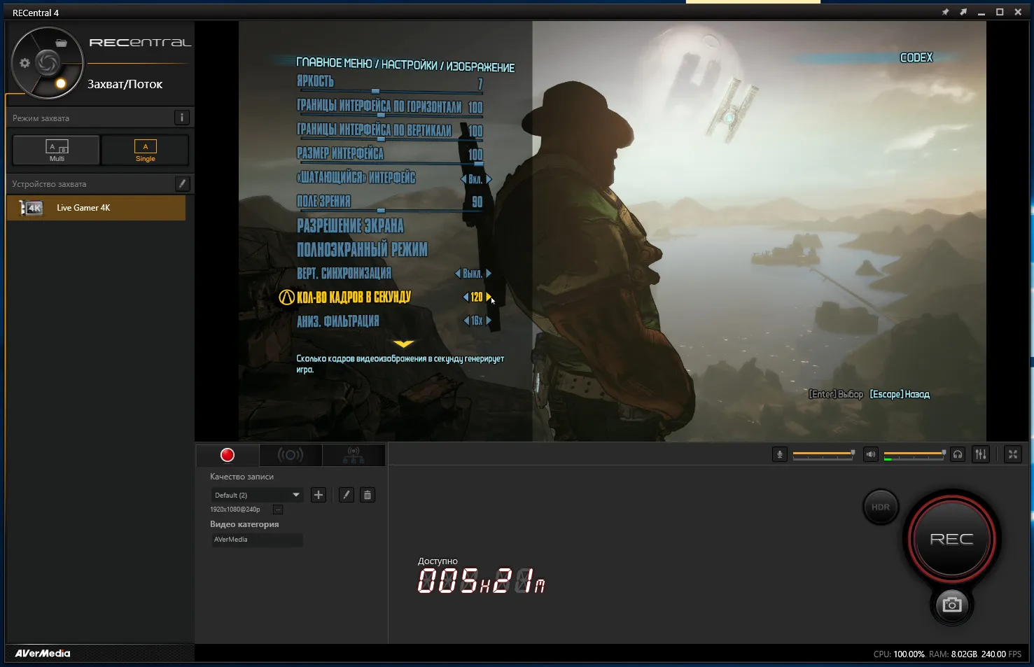Open settings via the gear icon in the dial
1034x667 pixels.
pyautogui.click(x=25, y=63)
